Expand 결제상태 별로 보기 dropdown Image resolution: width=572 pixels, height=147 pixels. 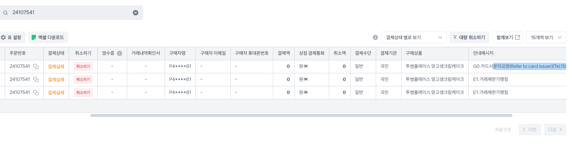point(414,37)
